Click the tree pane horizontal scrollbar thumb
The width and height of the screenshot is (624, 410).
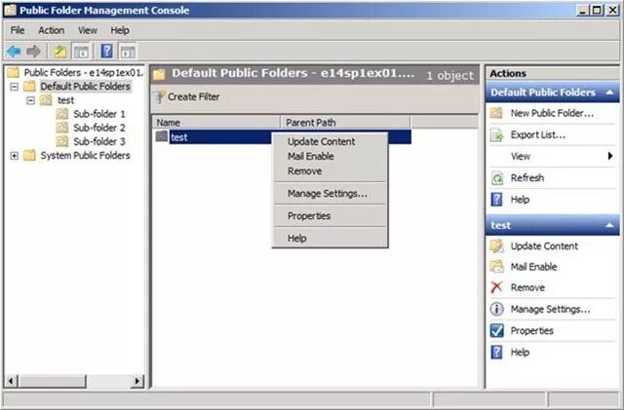pos(53,381)
